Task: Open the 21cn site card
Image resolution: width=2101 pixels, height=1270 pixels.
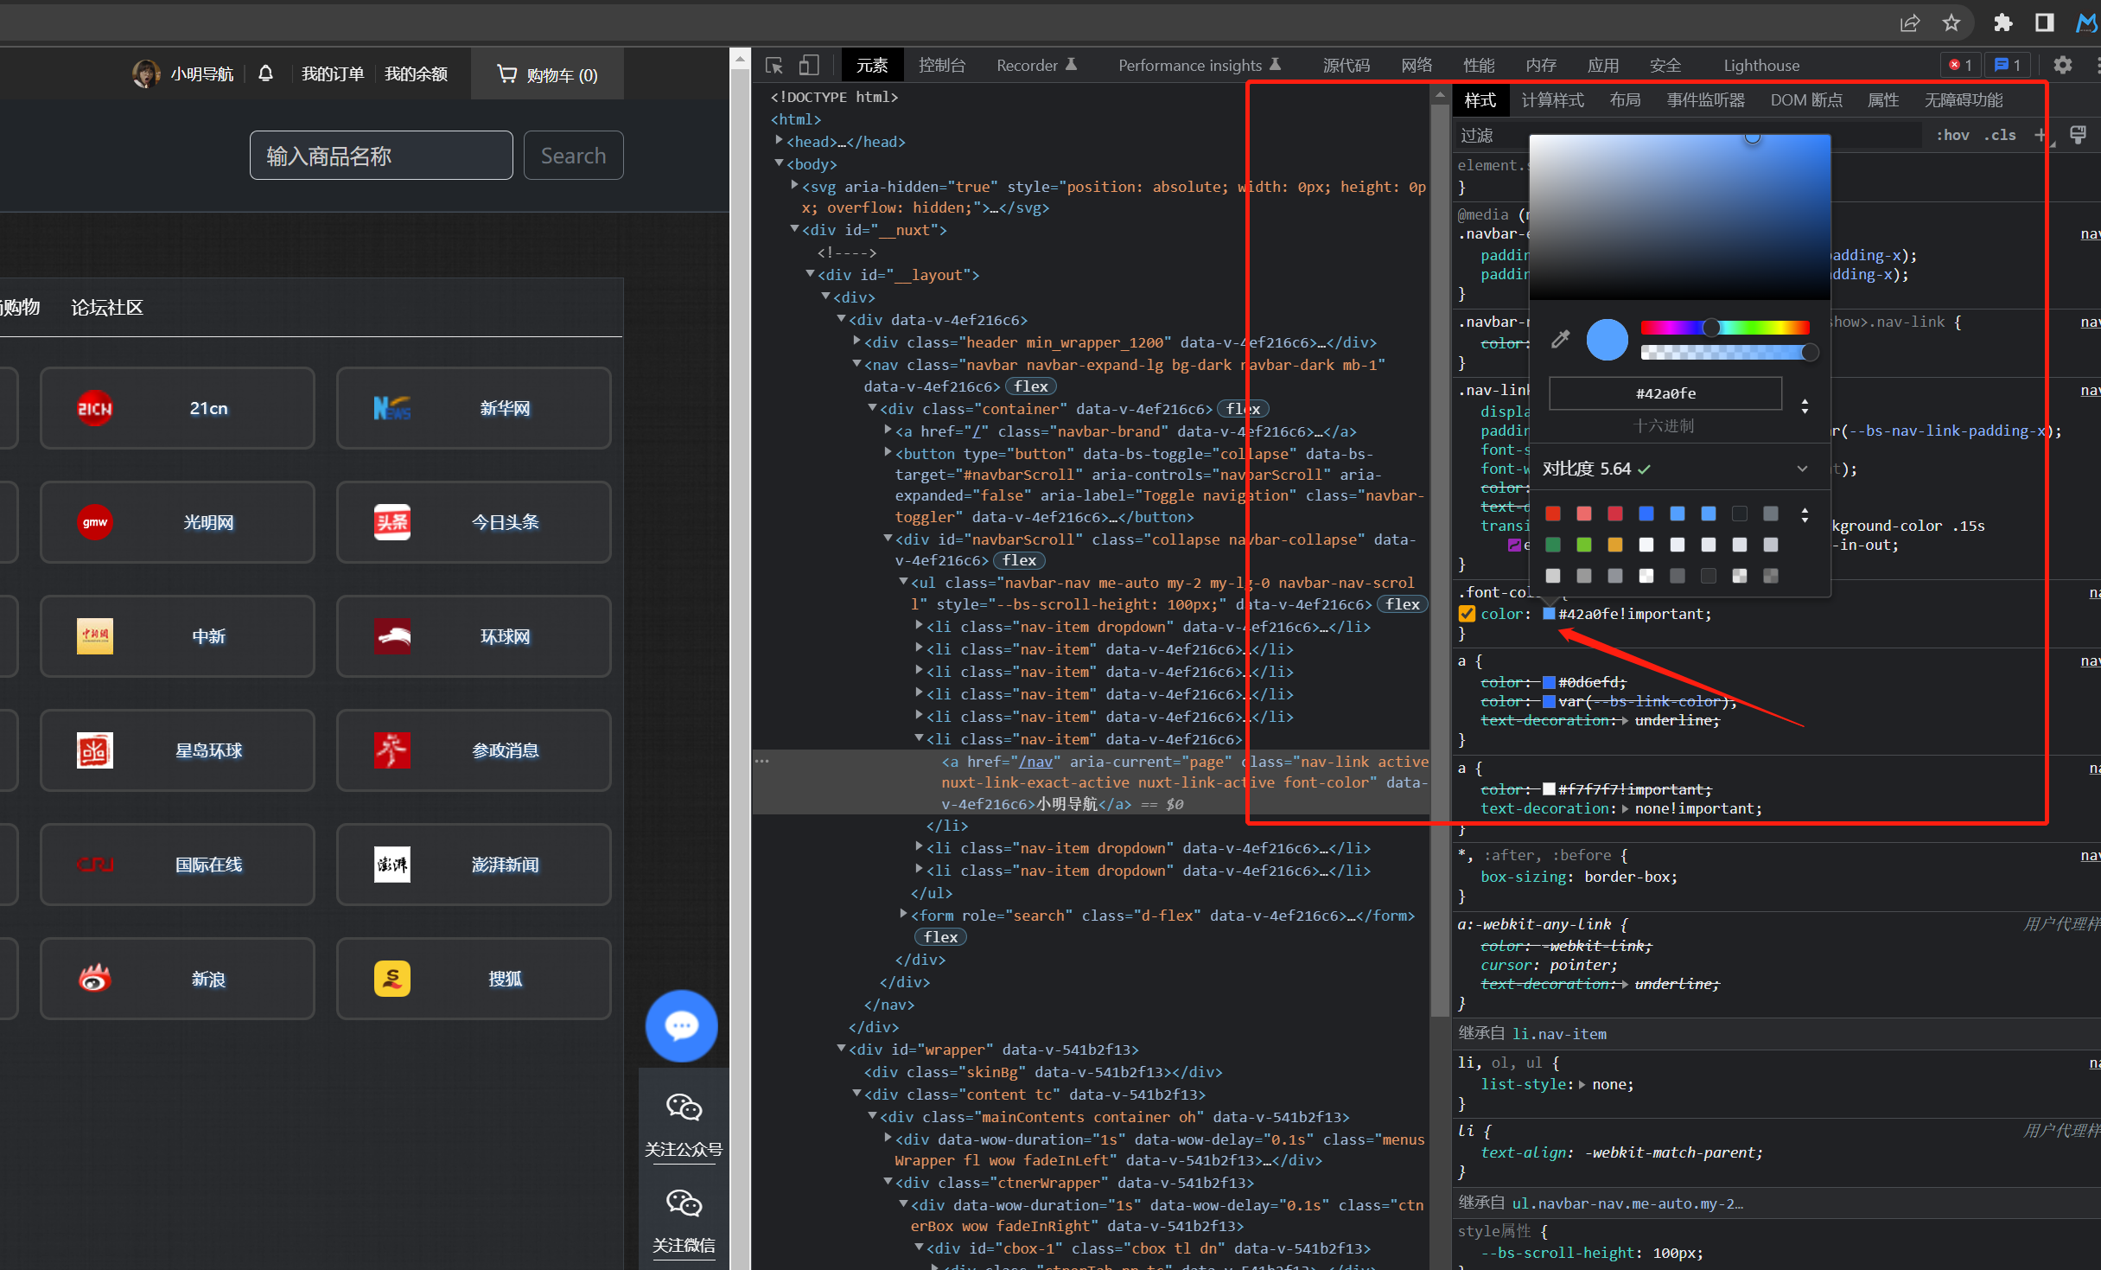Action: [x=177, y=408]
